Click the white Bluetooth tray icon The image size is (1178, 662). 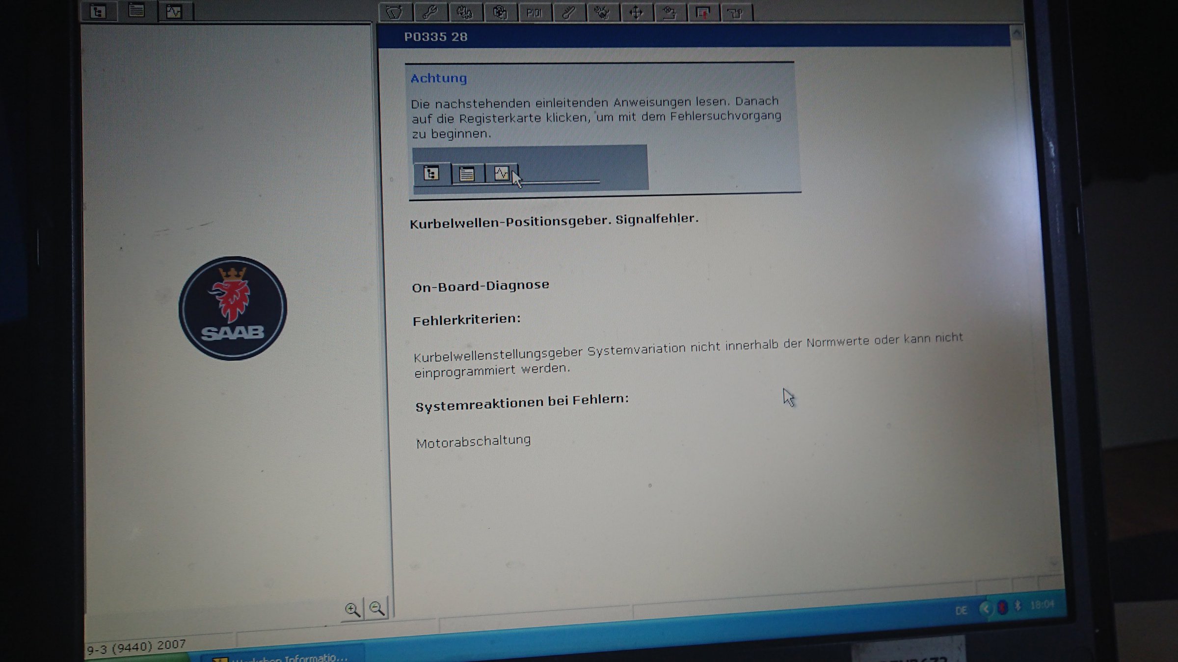pos(1018,606)
